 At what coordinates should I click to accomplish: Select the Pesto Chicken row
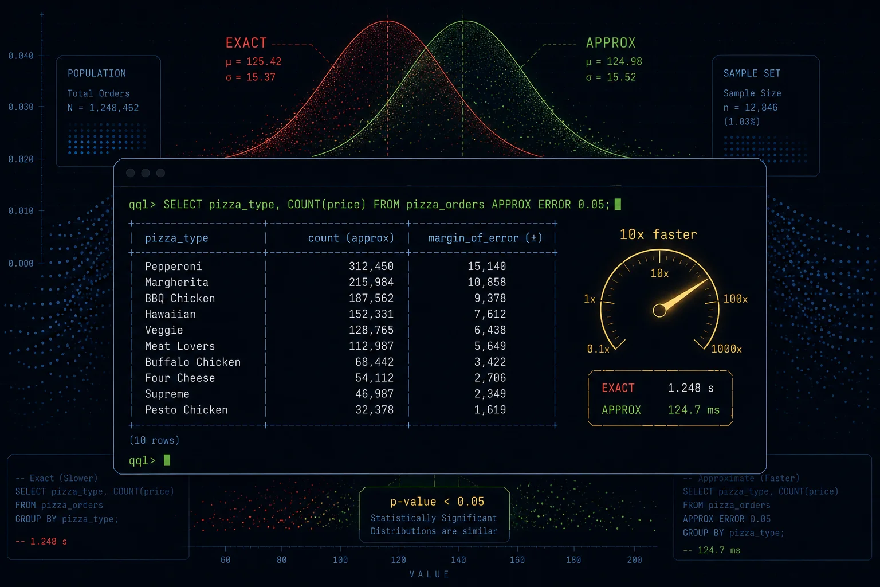click(x=186, y=410)
